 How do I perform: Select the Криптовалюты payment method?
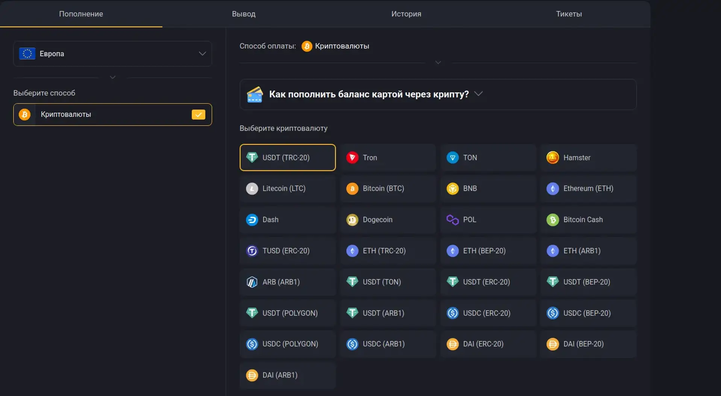tap(112, 115)
